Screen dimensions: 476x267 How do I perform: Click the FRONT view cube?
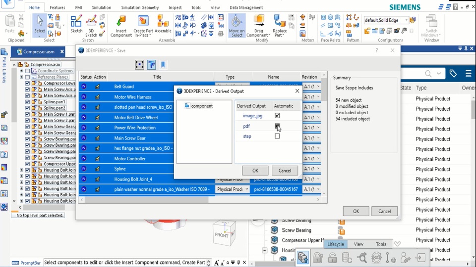pos(224,233)
